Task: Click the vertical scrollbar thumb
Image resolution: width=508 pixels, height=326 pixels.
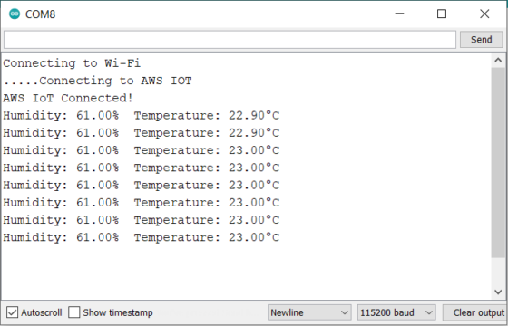Action: [498, 163]
